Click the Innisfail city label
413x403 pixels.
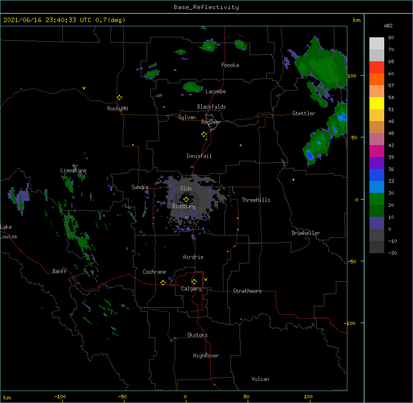point(199,156)
